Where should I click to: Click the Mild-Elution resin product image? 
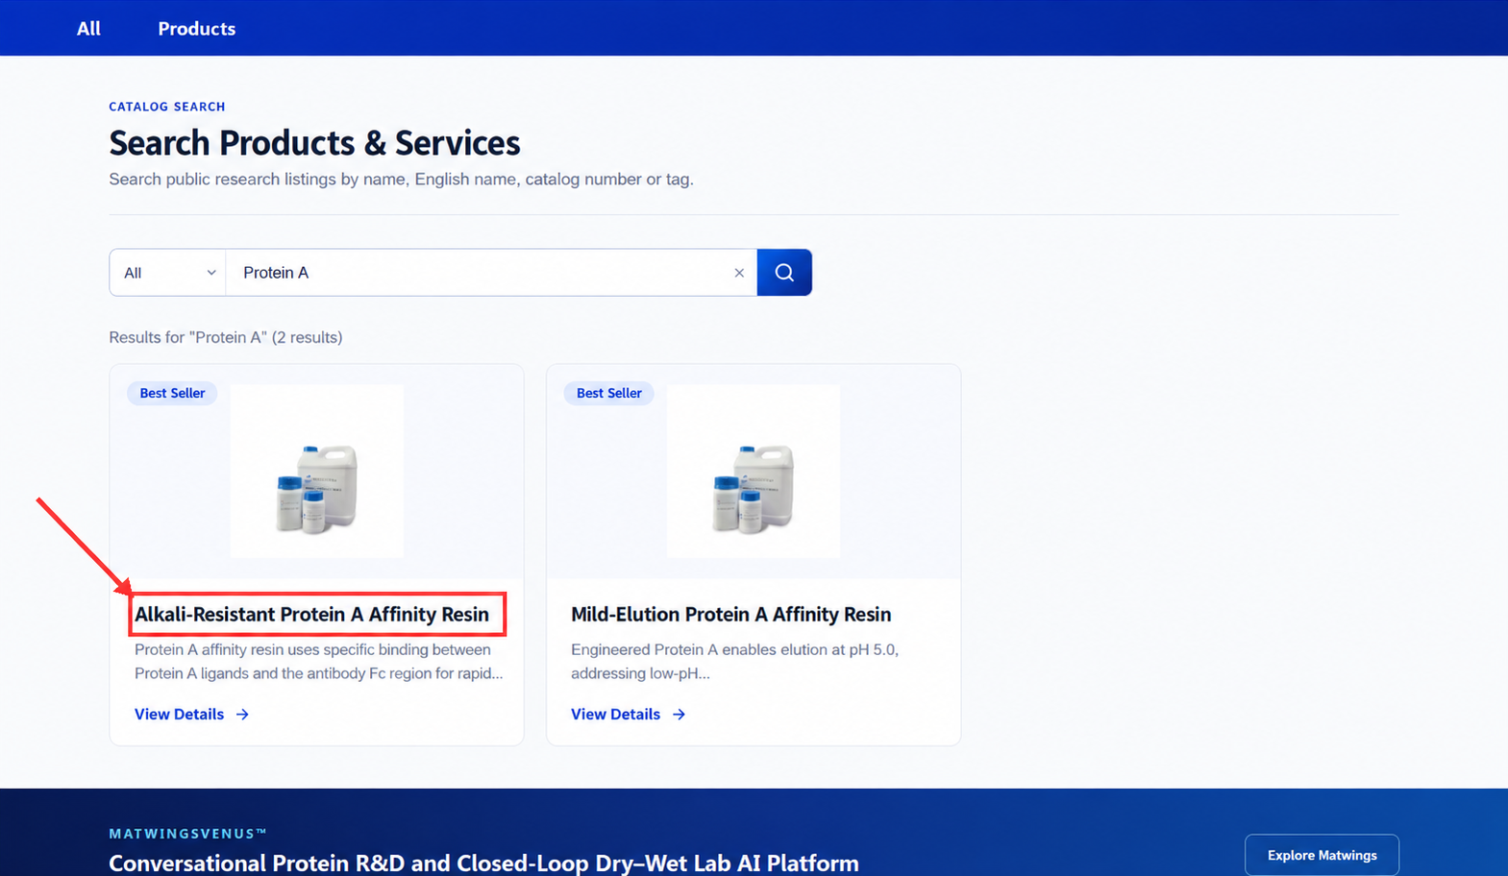click(754, 472)
